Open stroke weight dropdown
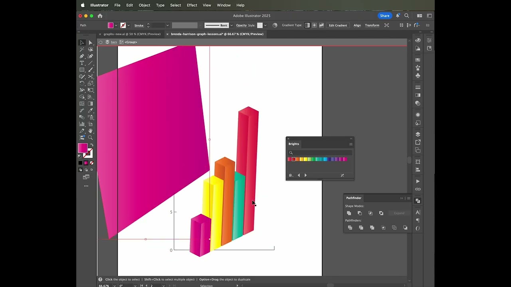This screenshot has height=287, width=511. [167, 26]
